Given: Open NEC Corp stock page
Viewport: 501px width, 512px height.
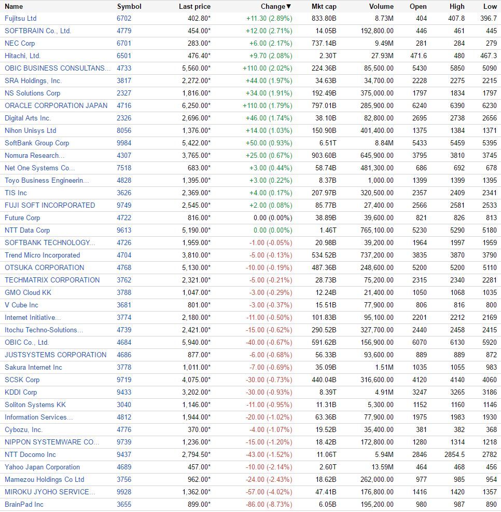Looking at the screenshot, I should pyautogui.click(x=20, y=43).
